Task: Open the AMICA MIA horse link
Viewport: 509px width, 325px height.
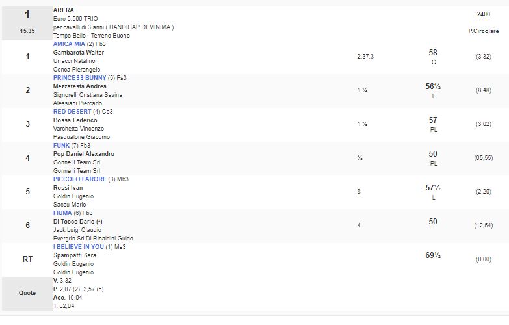Action: click(x=70, y=44)
